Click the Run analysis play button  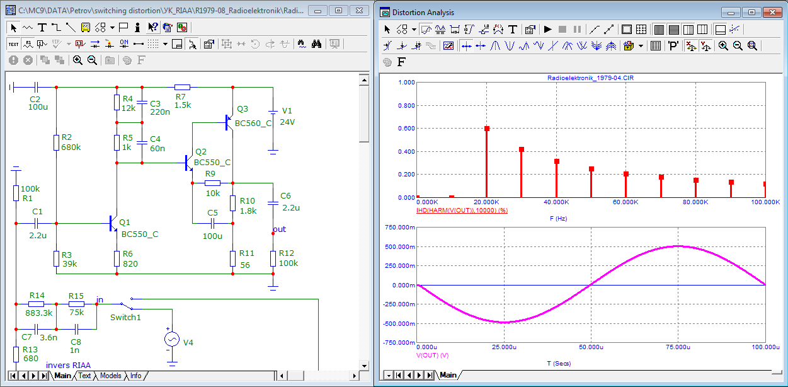click(547, 29)
